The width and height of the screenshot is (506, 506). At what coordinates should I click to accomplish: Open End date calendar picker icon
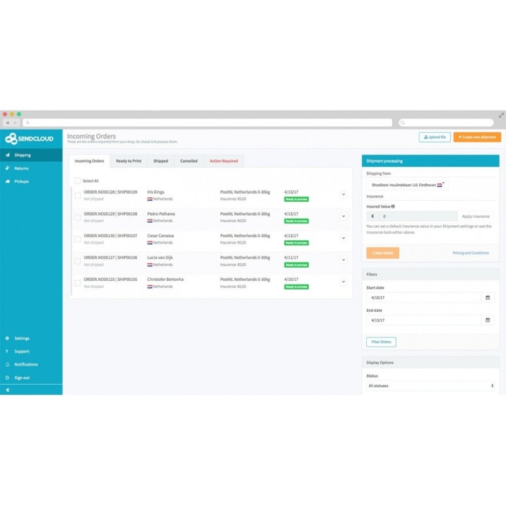click(487, 320)
